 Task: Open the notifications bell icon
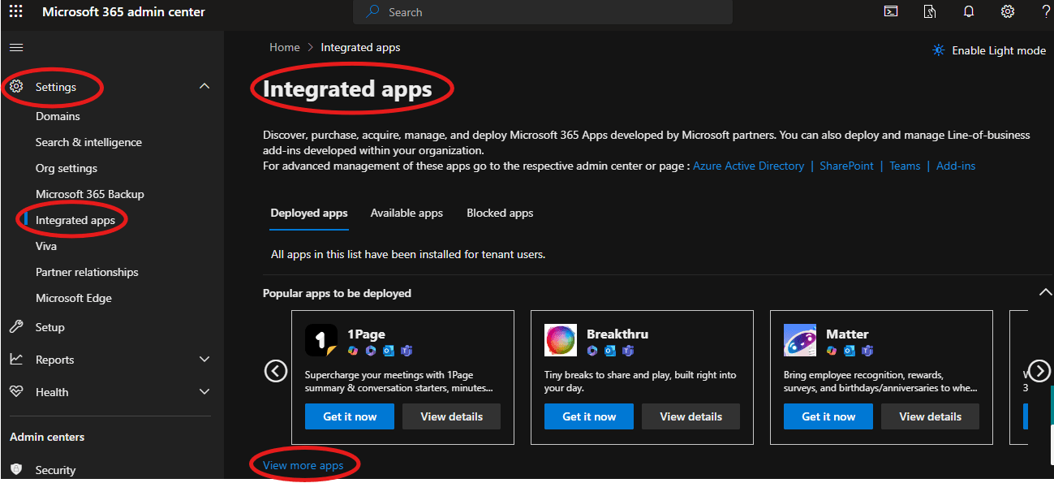point(969,11)
